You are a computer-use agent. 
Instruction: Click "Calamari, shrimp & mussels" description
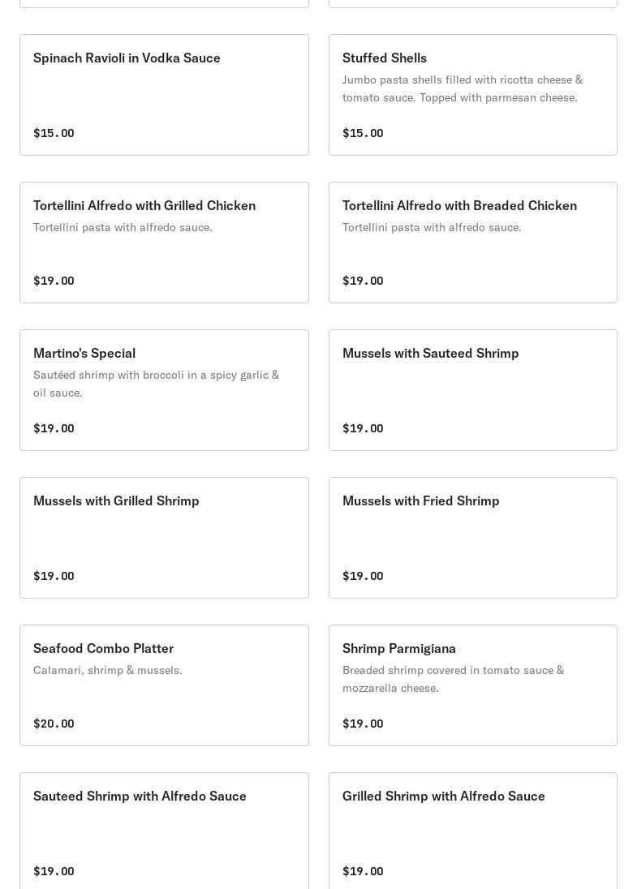click(x=108, y=670)
